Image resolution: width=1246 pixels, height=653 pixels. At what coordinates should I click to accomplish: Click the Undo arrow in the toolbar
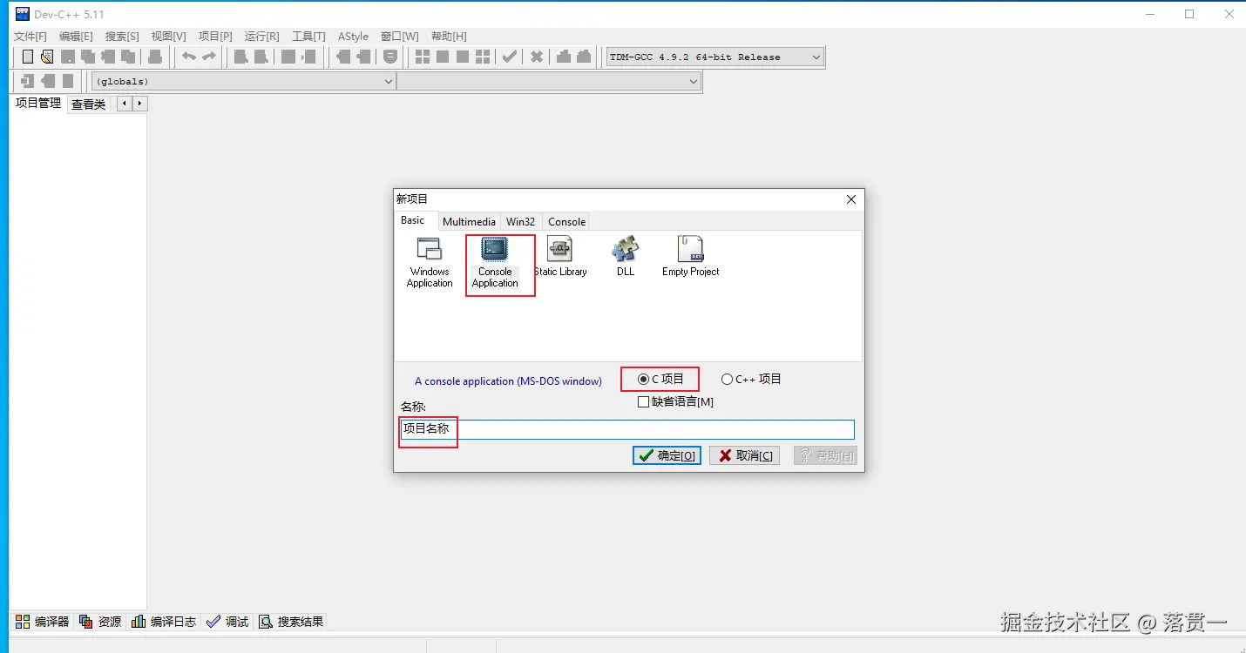point(189,57)
